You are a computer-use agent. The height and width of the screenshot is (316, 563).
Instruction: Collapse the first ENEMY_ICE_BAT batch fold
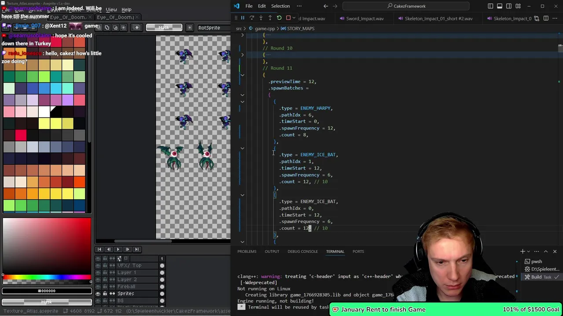[x=242, y=148]
